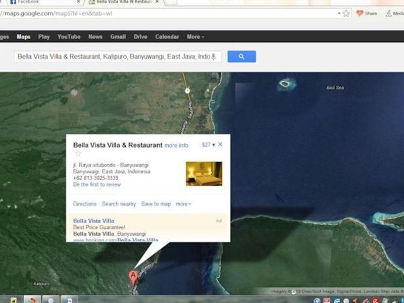Close the Bella Vista Villa browser tab
Image resolution: width=404 pixels, height=303 pixels.
(157, 2)
